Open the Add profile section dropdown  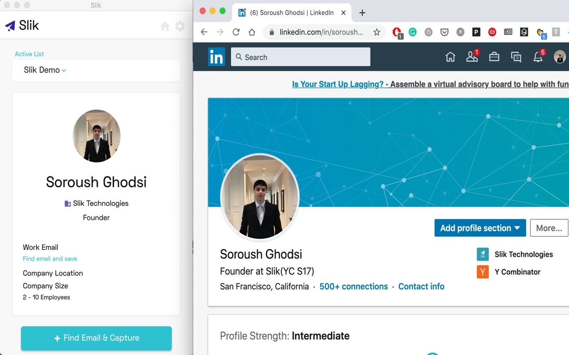point(480,228)
